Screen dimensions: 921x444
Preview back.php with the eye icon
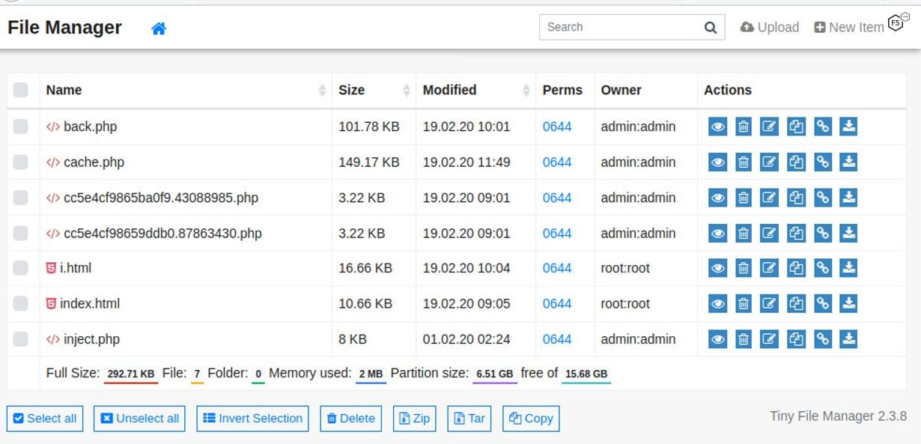717,126
